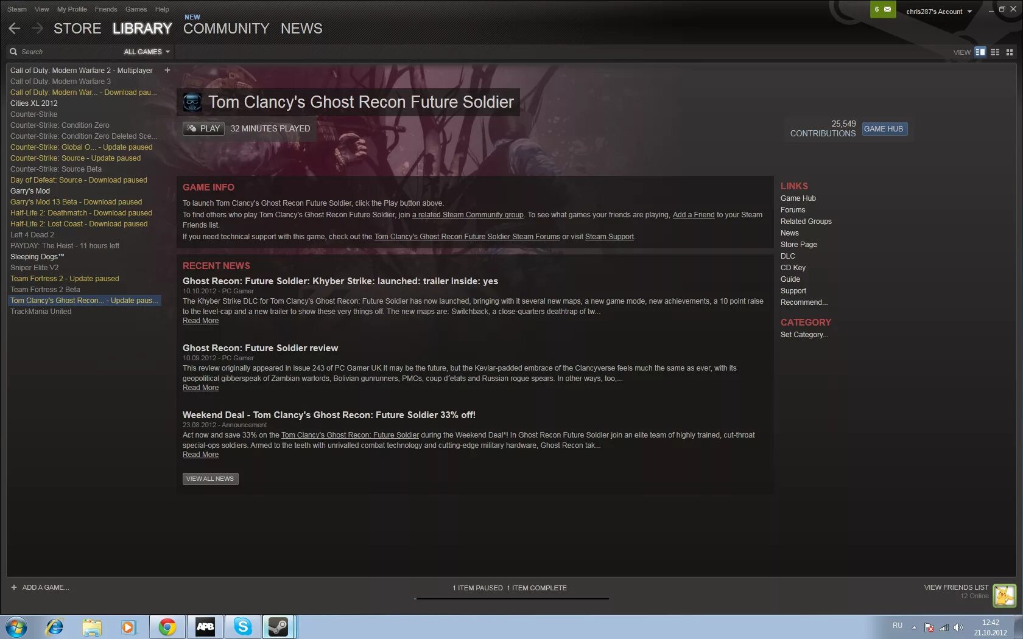Click VIEW ALL NEWS button
The image size is (1023, 639).
click(210, 478)
